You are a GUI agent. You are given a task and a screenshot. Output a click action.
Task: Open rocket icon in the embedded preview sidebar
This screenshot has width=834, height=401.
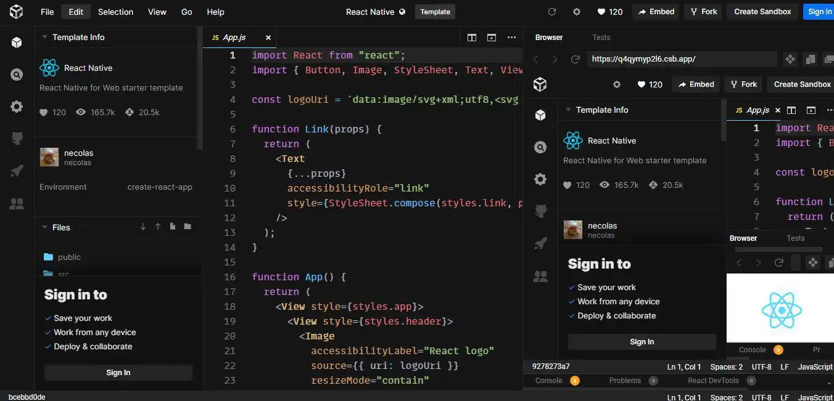pyautogui.click(x=540, y=244)
